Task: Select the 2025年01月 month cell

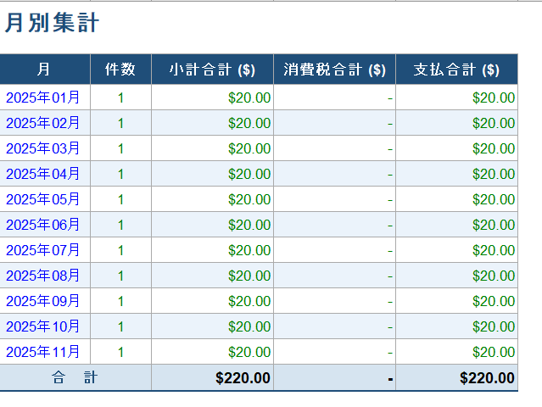Action: pyautogui.click(x=44, y=98)
